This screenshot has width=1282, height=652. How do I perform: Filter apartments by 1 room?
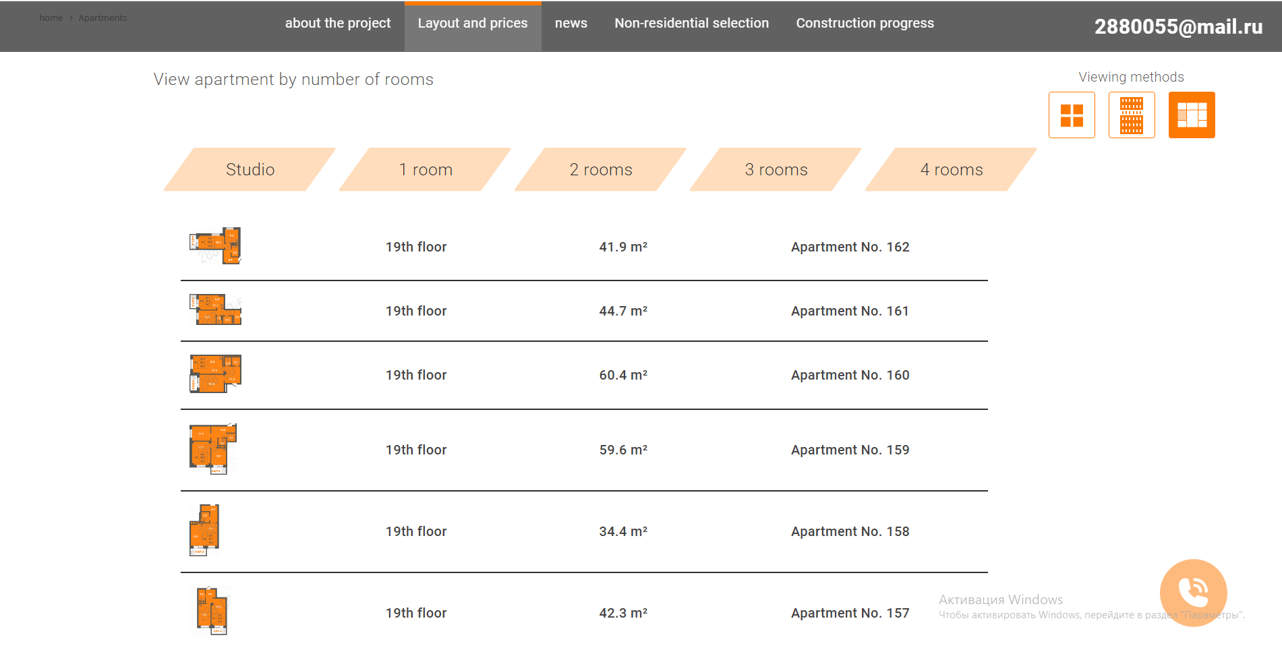point(426,169)
